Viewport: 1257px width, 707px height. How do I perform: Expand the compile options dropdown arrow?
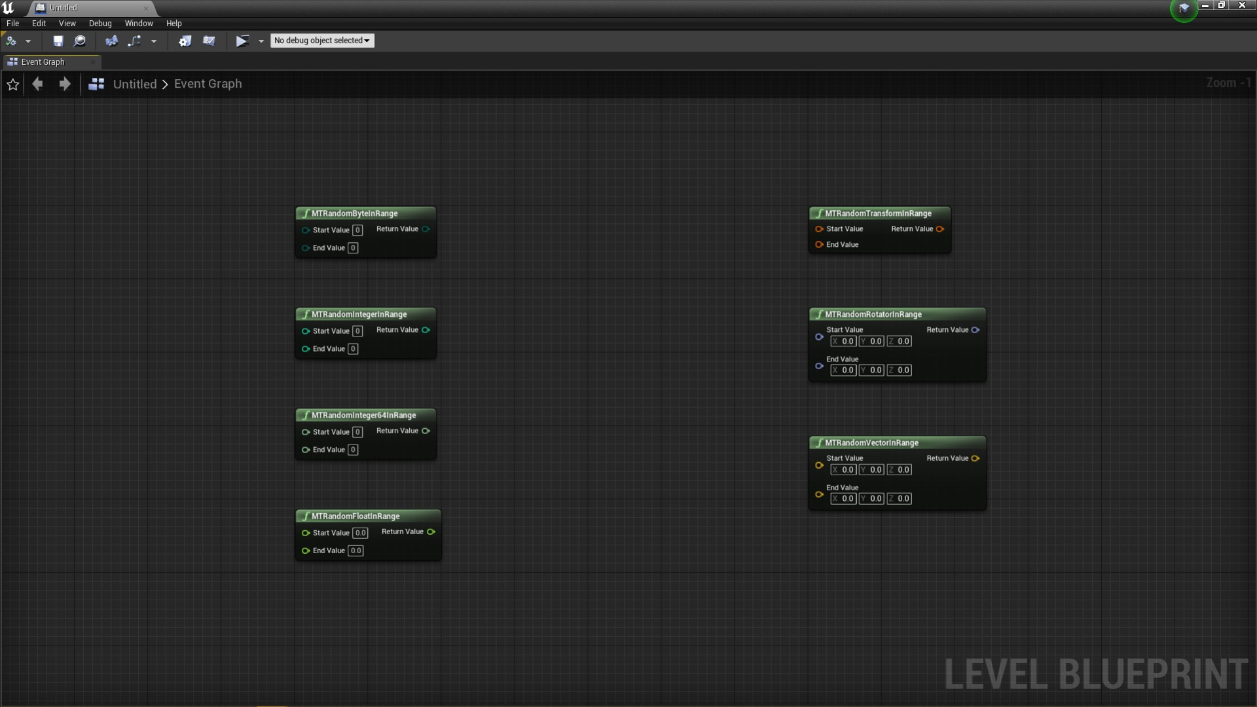click(x=28, y=41)
